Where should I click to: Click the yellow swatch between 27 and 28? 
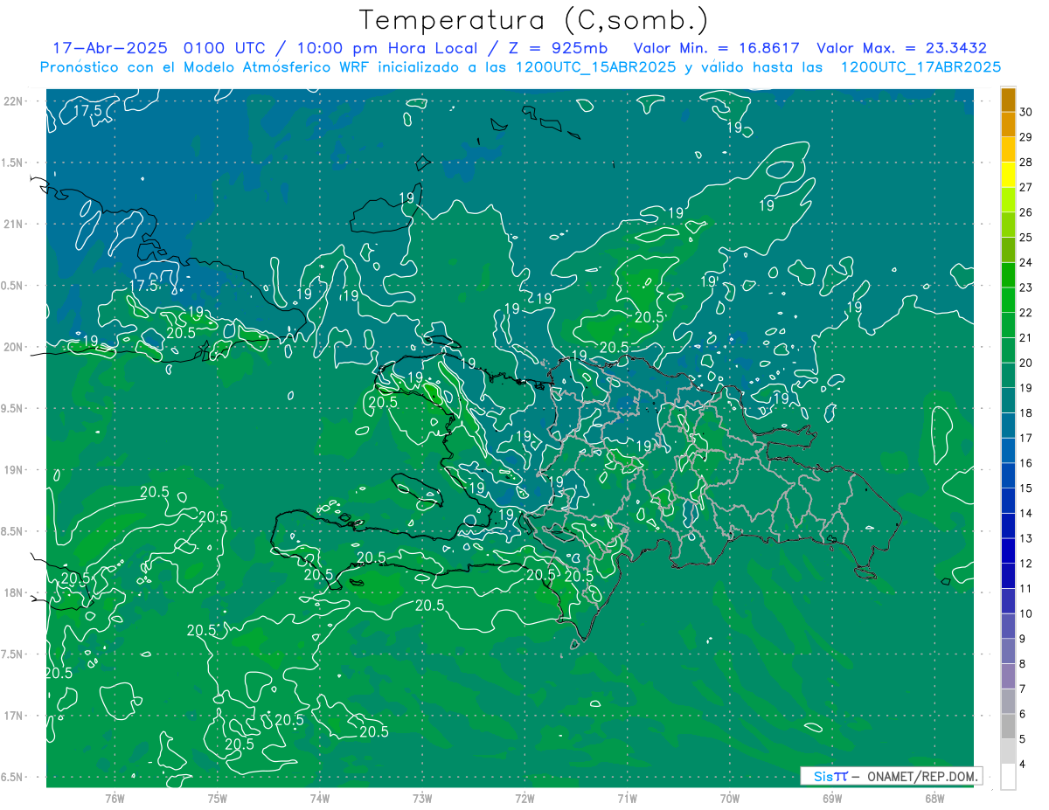[x=1008, y=176]
